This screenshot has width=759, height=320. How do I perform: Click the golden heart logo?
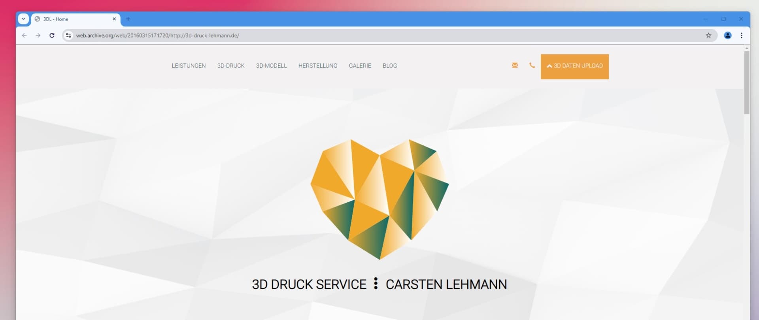click(x=379, y=199)
